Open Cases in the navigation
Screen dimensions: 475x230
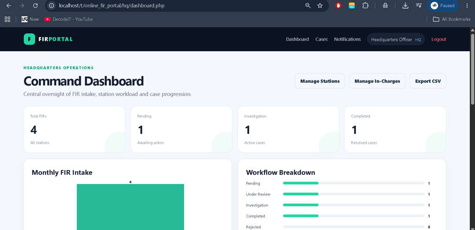coord(321,39)
